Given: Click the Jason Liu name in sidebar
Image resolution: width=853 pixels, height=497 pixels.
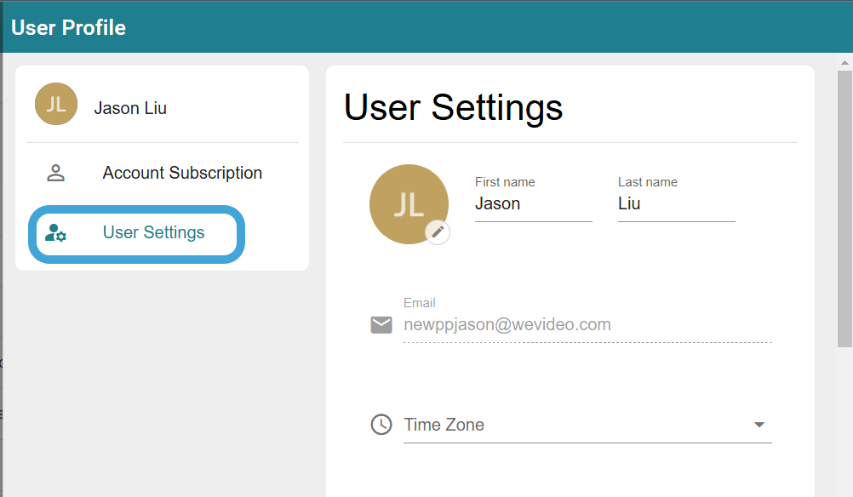Looking at the screenshot, I should pyautogui.click(x=130, y=108).
